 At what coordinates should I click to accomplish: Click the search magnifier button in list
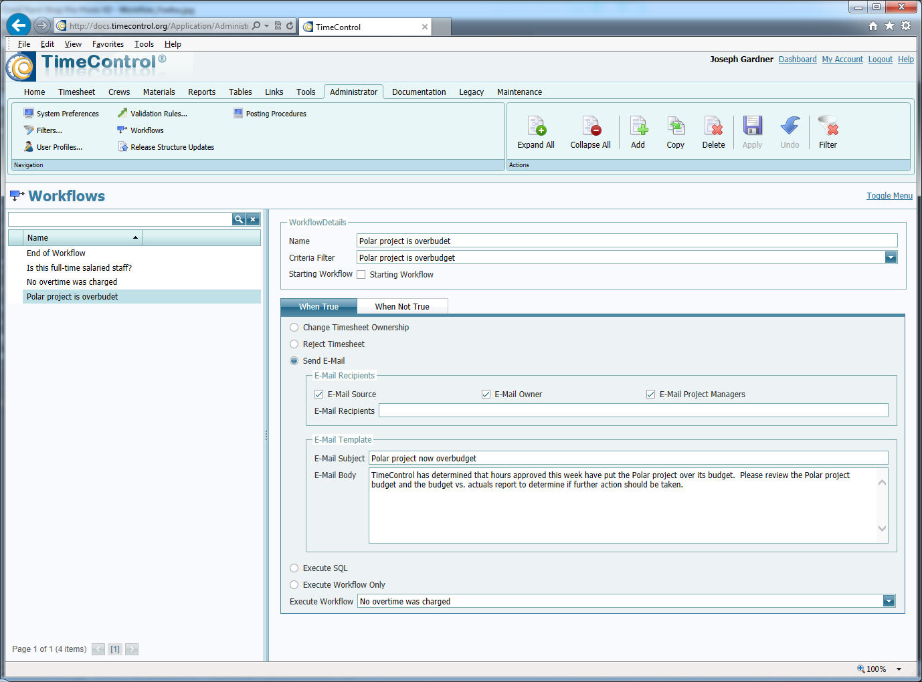(238, 219)
